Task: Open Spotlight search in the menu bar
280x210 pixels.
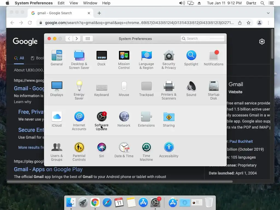Action: [x=262, y=3]
